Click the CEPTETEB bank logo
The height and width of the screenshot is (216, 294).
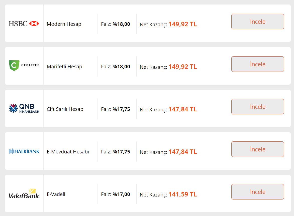[24, 65]
